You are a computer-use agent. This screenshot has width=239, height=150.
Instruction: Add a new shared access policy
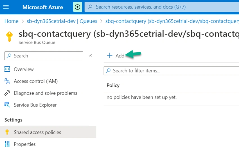coord(116,56)
